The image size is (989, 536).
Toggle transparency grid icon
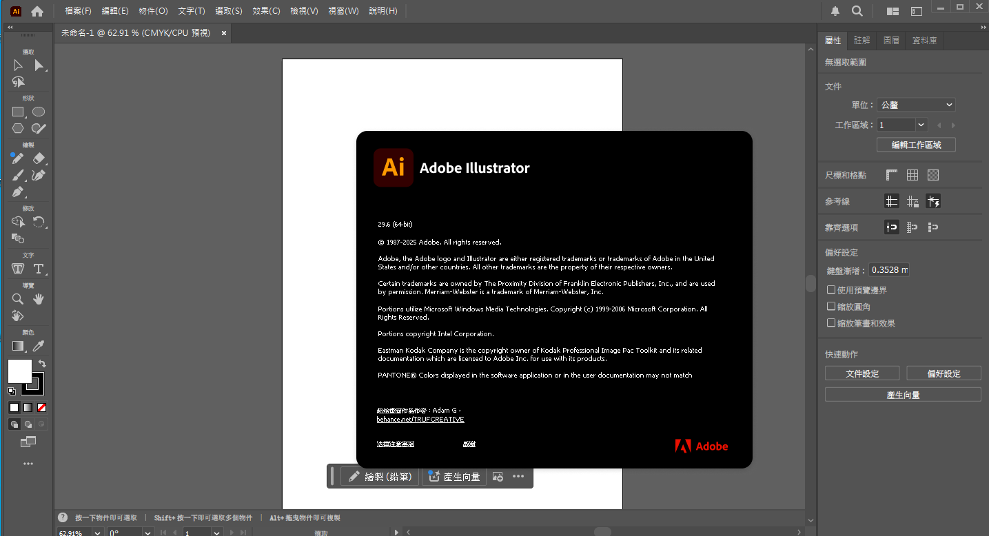(933, 175)
